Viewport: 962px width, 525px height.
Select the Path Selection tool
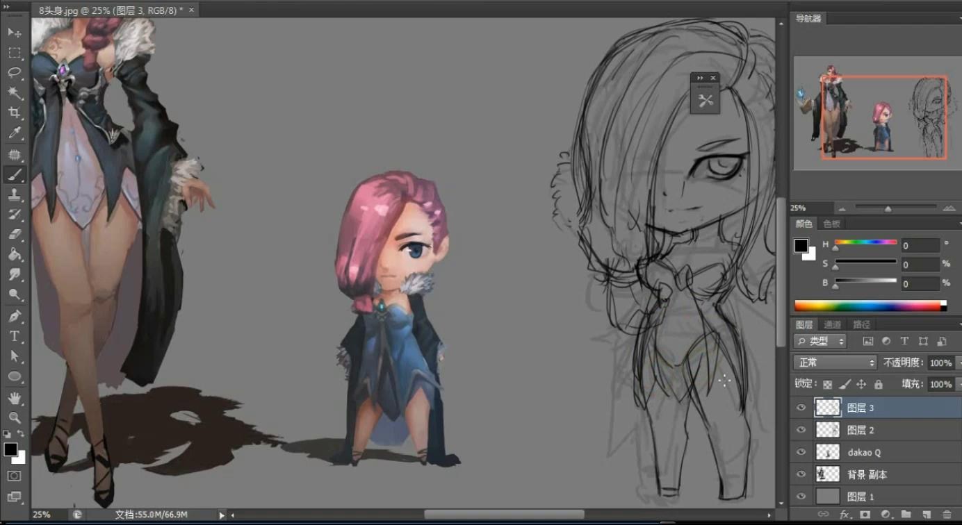coord(14,357)
